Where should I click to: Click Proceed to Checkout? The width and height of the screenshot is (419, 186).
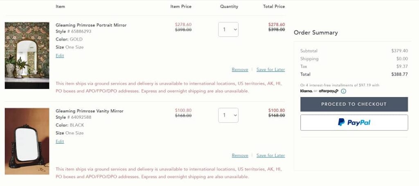[354, 104]
